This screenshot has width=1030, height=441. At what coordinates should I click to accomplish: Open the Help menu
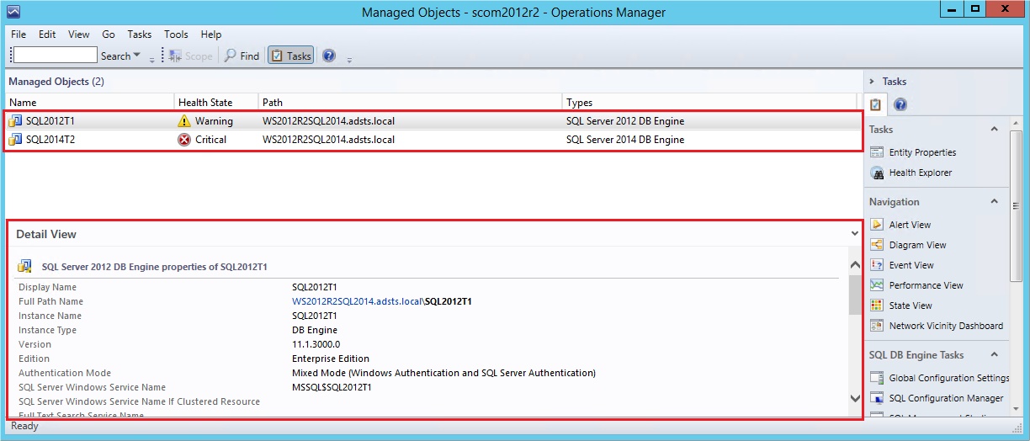click(211, 35)
